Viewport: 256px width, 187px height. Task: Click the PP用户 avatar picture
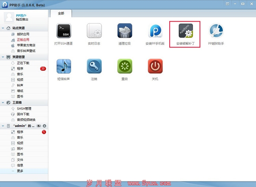click(9, 17)
